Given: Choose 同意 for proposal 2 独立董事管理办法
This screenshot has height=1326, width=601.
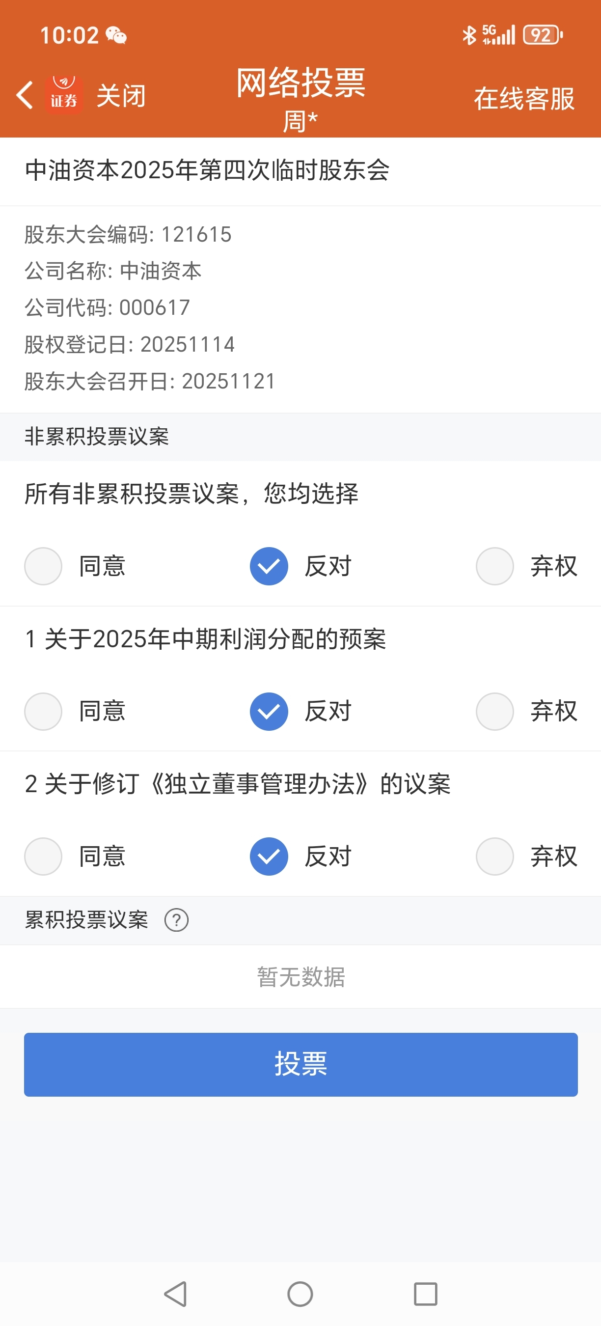Looking at the screenshot, I should point(43,856).
